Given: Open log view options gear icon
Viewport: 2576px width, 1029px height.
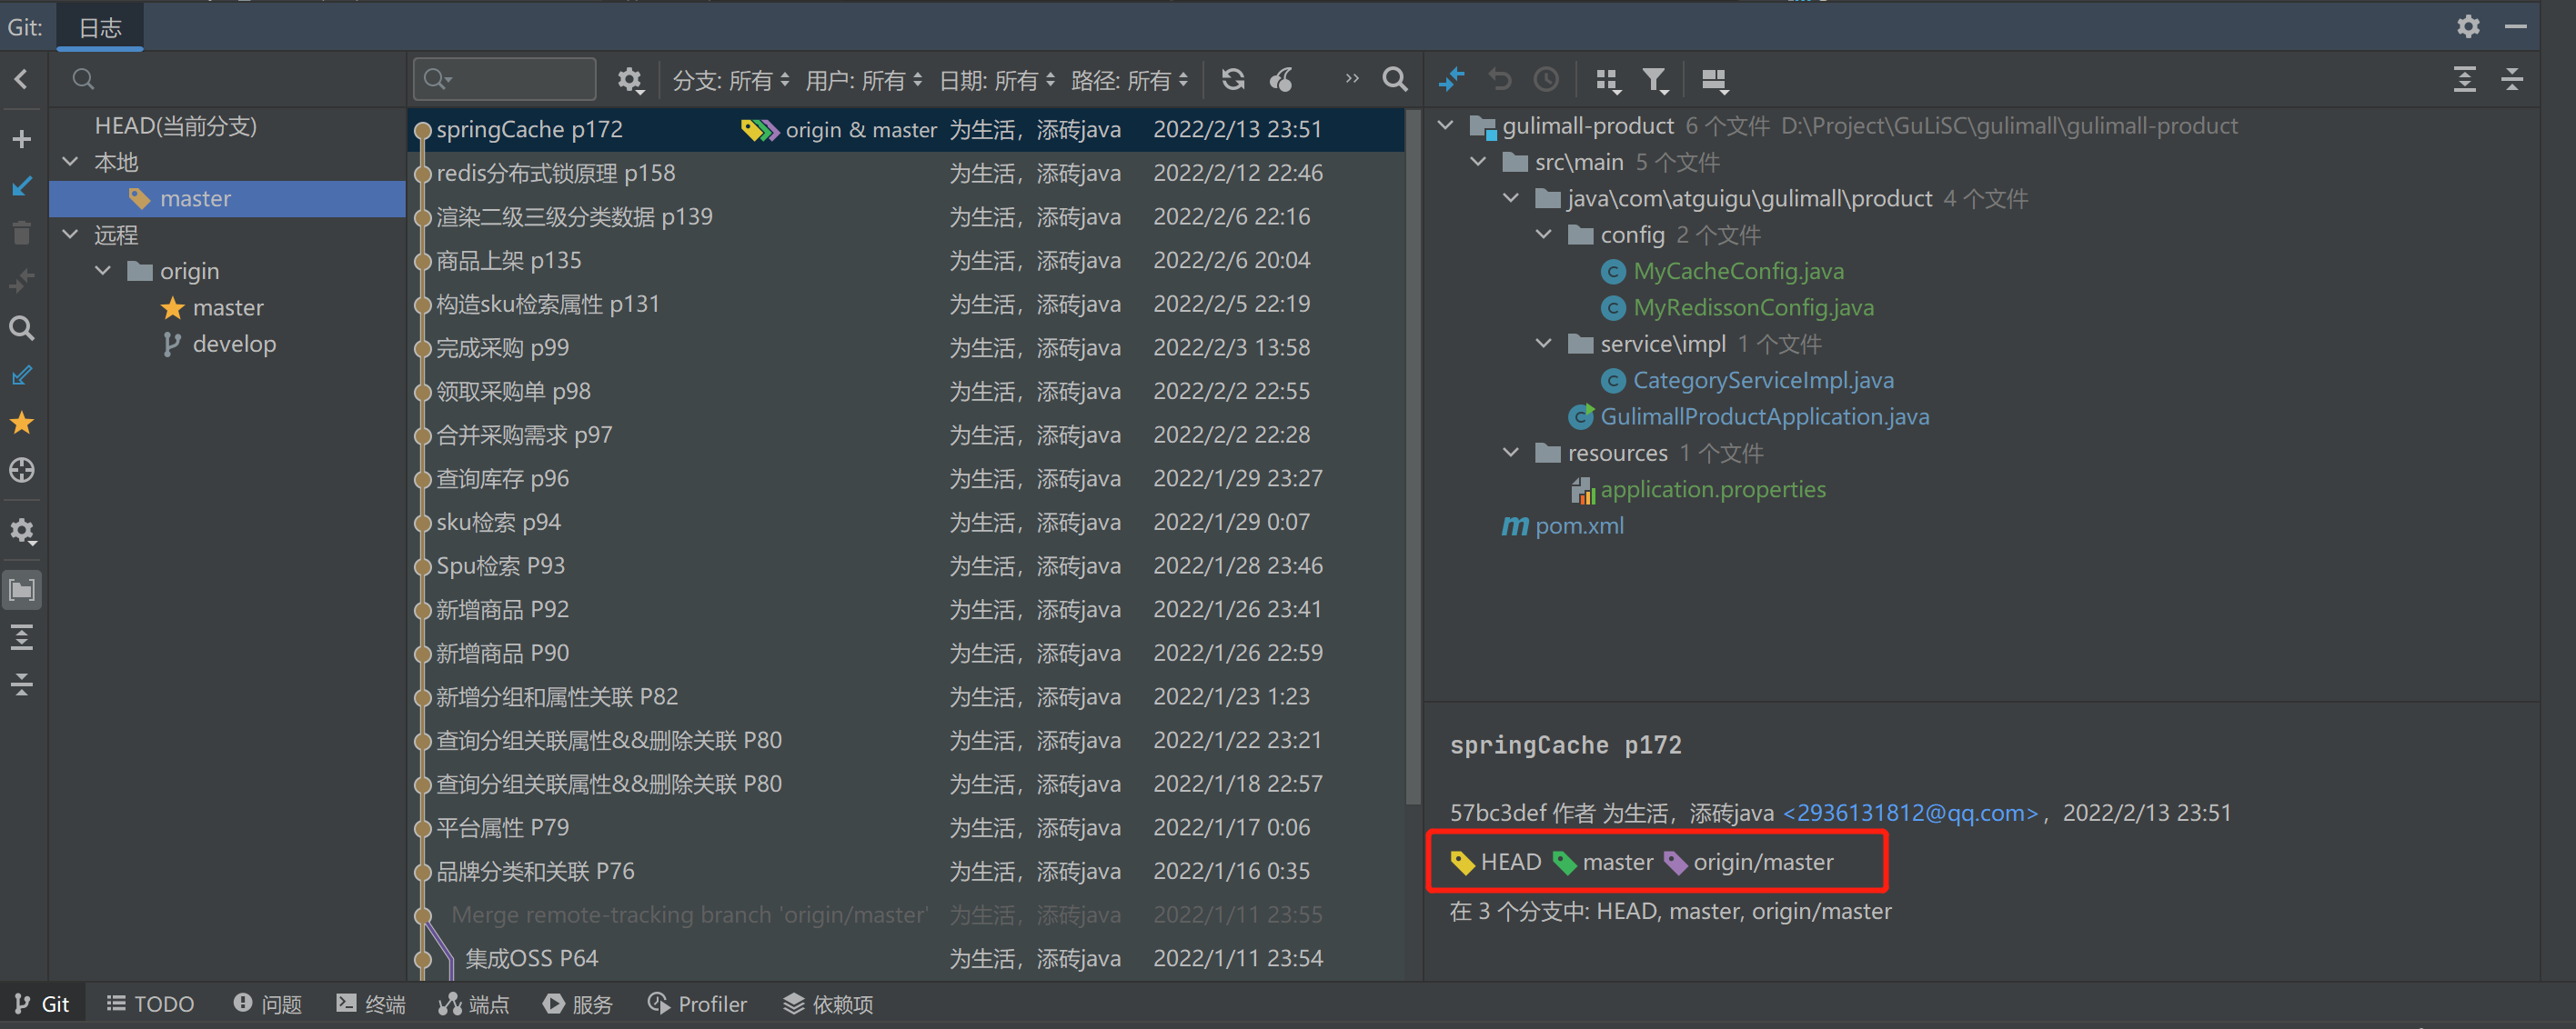Looking at the screenshot, I should pos(630,80).
